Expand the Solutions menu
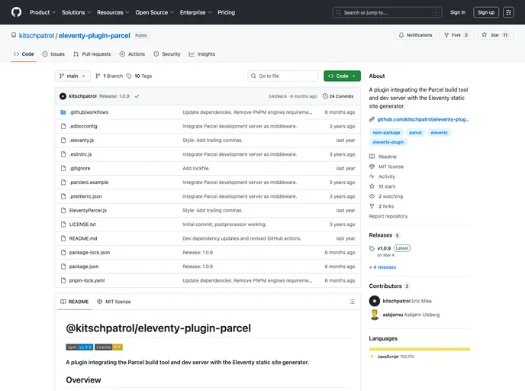The image size is (525, 391). [76, 12]
